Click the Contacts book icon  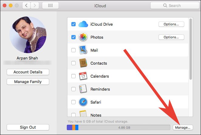(83, 63)
